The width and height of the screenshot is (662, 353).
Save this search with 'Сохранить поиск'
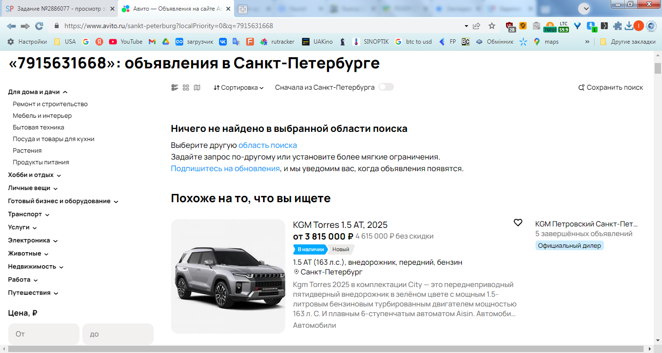pos(611,88)
